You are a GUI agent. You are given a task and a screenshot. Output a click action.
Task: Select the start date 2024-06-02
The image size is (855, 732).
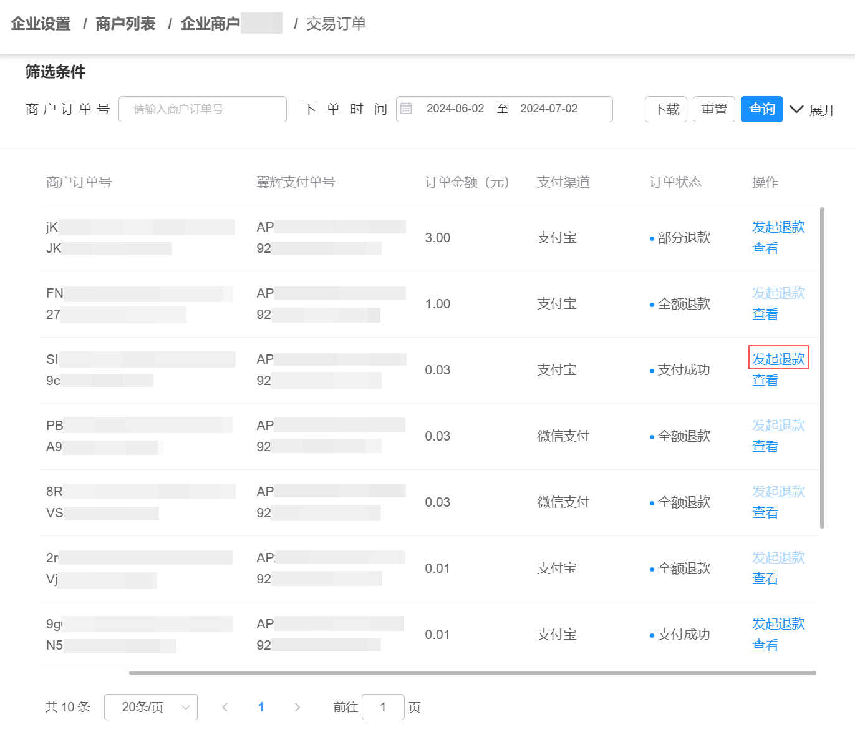coord(456,109)
